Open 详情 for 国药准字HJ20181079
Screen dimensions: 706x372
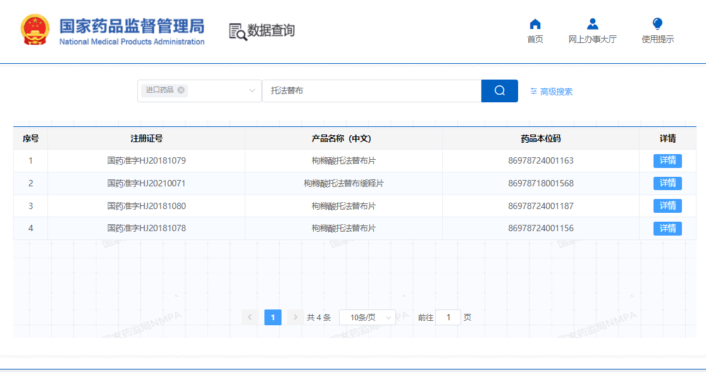pyautogui.click(x=668, y=161)
